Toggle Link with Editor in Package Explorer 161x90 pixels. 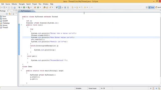pos(10,14)
